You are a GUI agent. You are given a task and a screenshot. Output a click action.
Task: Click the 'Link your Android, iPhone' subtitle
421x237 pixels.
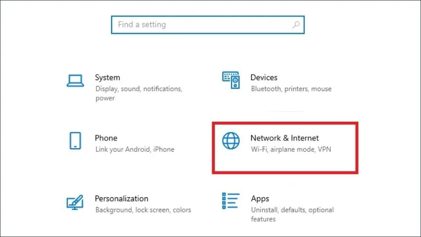pyautogui.click(x=135, y=149)
